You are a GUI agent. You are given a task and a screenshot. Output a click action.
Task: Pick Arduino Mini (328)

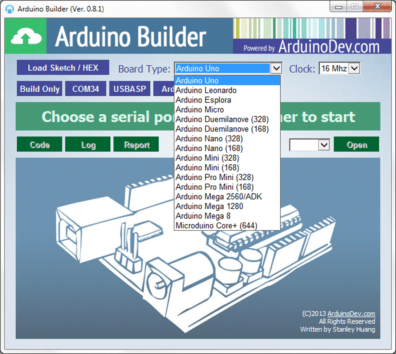227,158
